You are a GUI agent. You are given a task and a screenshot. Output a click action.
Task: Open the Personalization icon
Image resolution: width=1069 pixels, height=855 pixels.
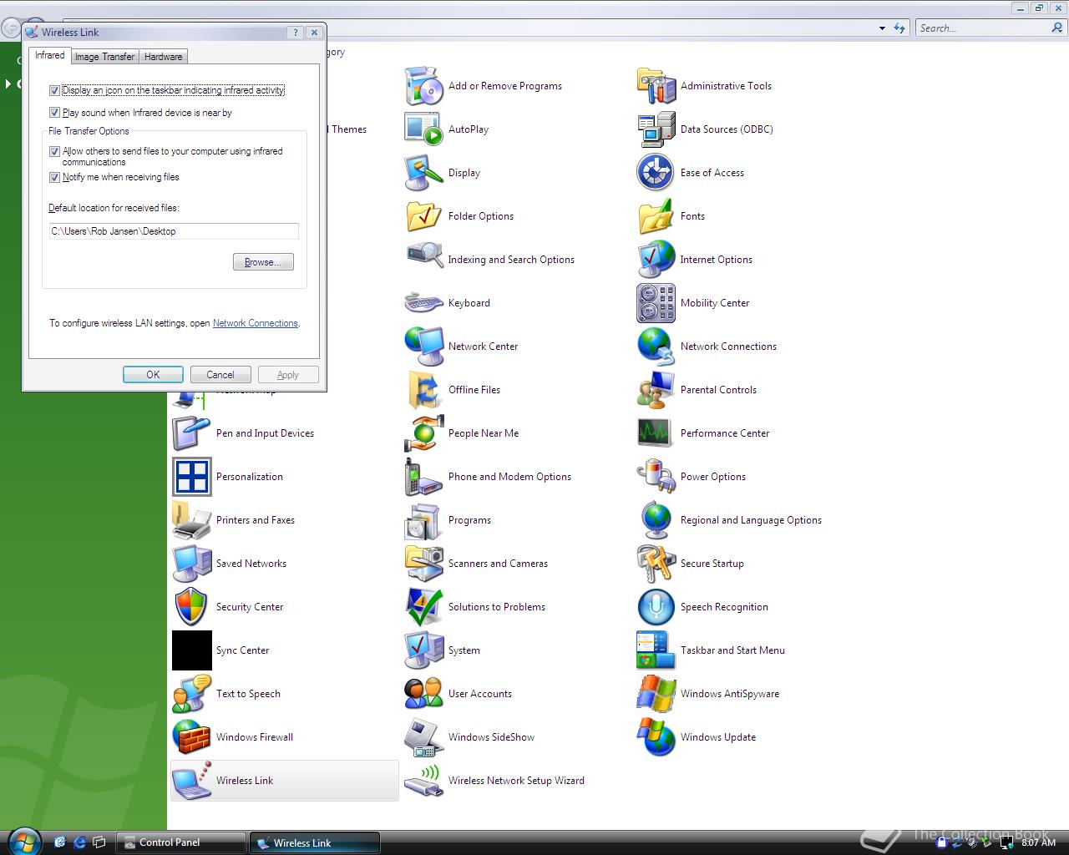point(191,477)
